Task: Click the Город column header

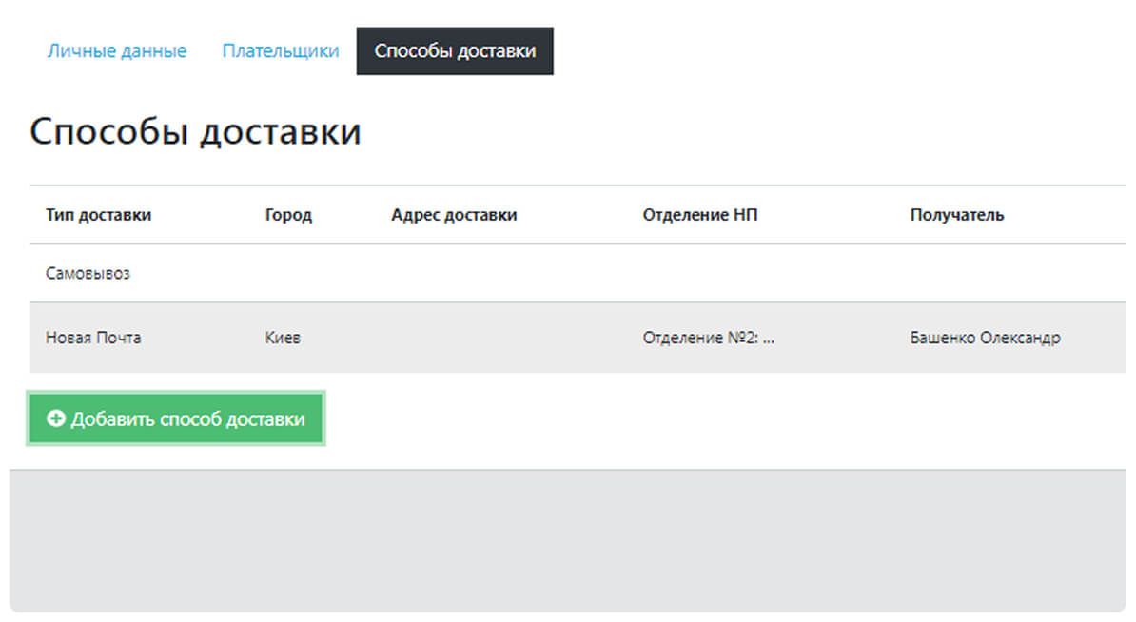Action: pos(288,215)
